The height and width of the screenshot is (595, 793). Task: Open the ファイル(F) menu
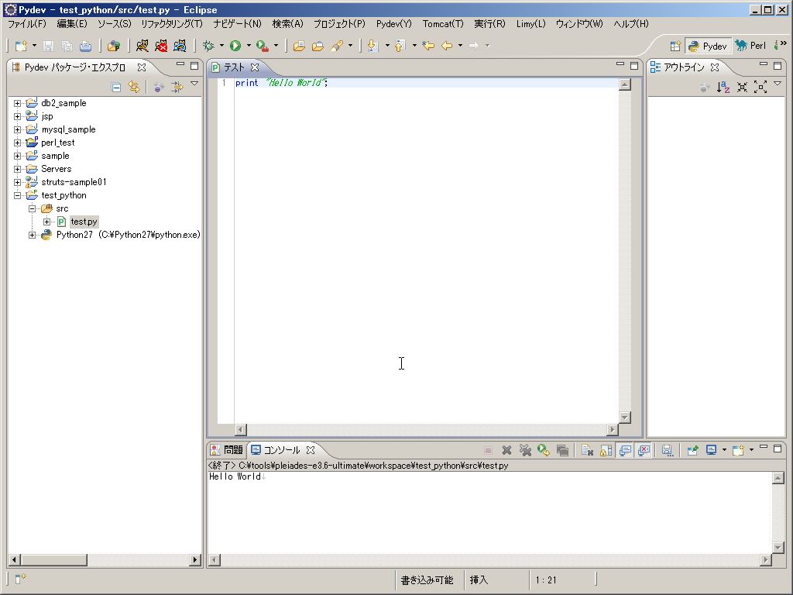[27, 24]
